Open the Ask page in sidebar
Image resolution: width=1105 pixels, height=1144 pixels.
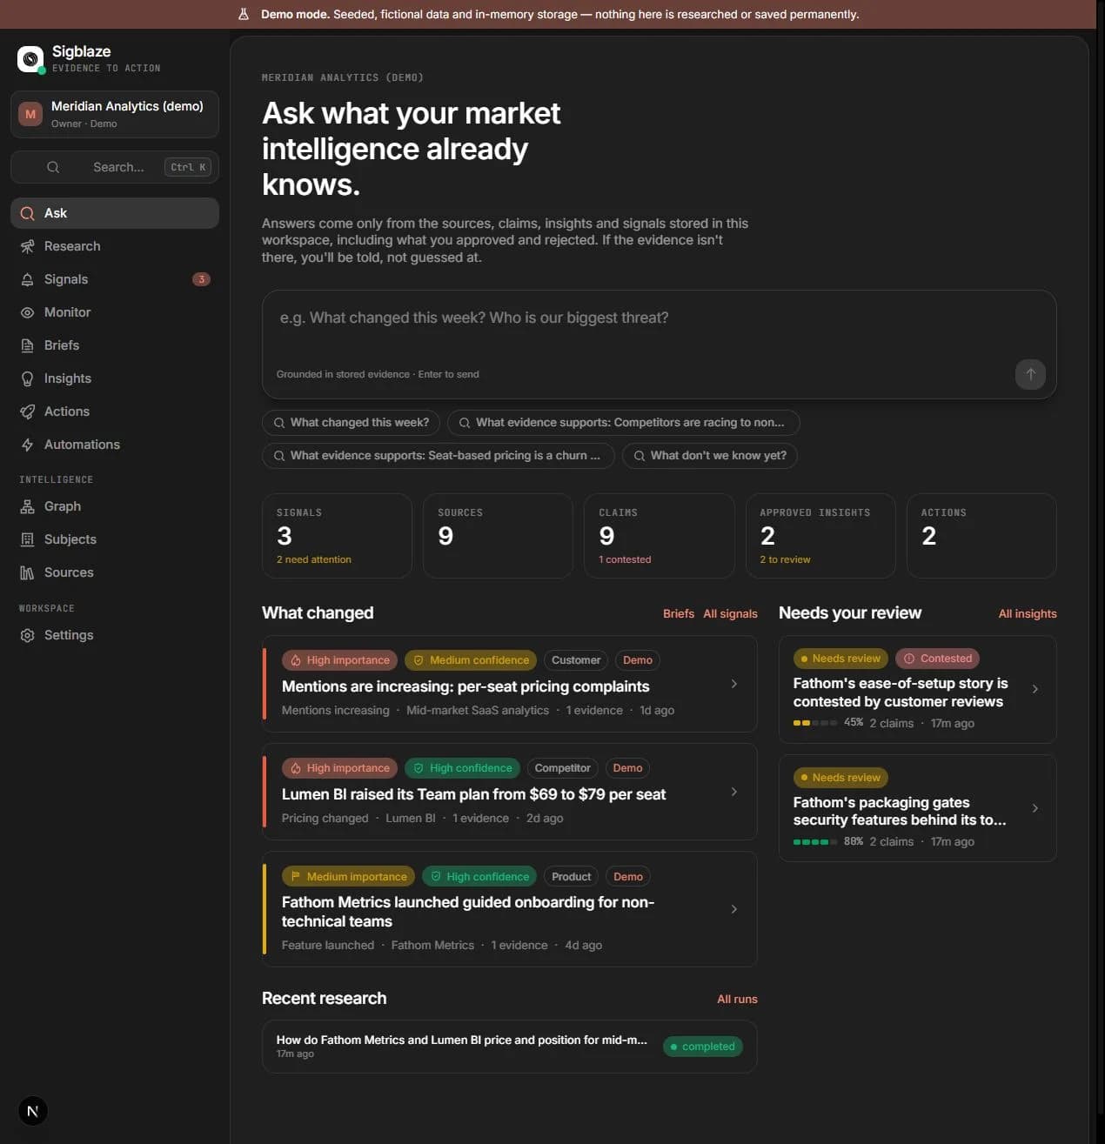(115, 213)
